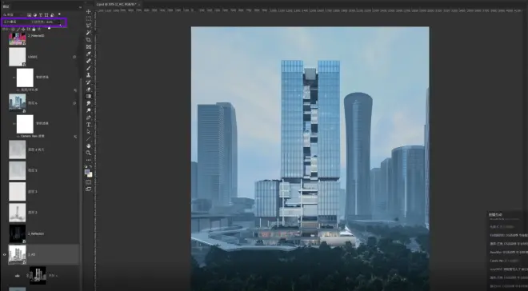Change screen mode icon in toolbar
The height and width of the screenshot is (291, 528).
click(x=89, y=189)
